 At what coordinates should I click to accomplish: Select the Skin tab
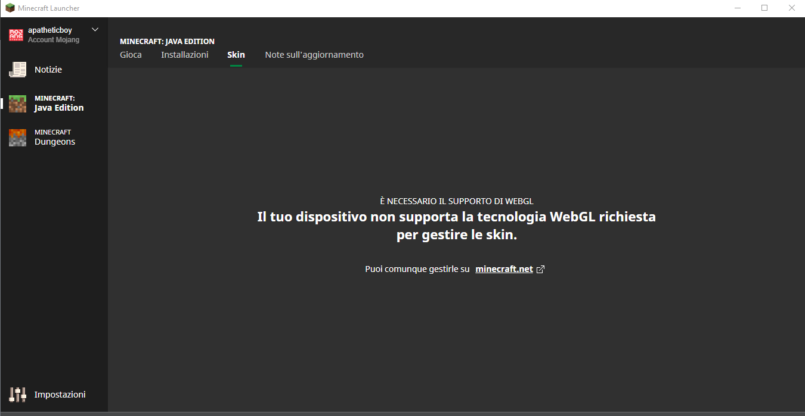point(236,55)
